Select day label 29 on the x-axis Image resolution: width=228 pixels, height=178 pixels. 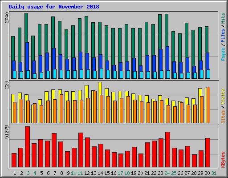click(200, 173)
